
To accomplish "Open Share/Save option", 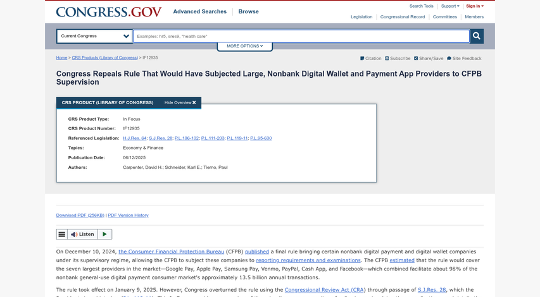I will pyautogui.click(x=429, y=58).
